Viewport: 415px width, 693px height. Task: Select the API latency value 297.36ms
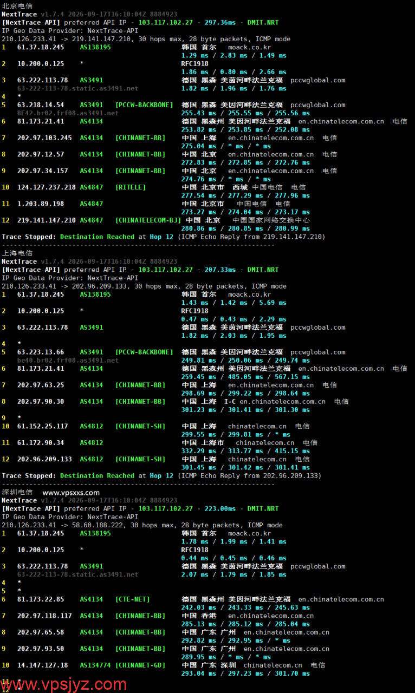click(220, 22)
